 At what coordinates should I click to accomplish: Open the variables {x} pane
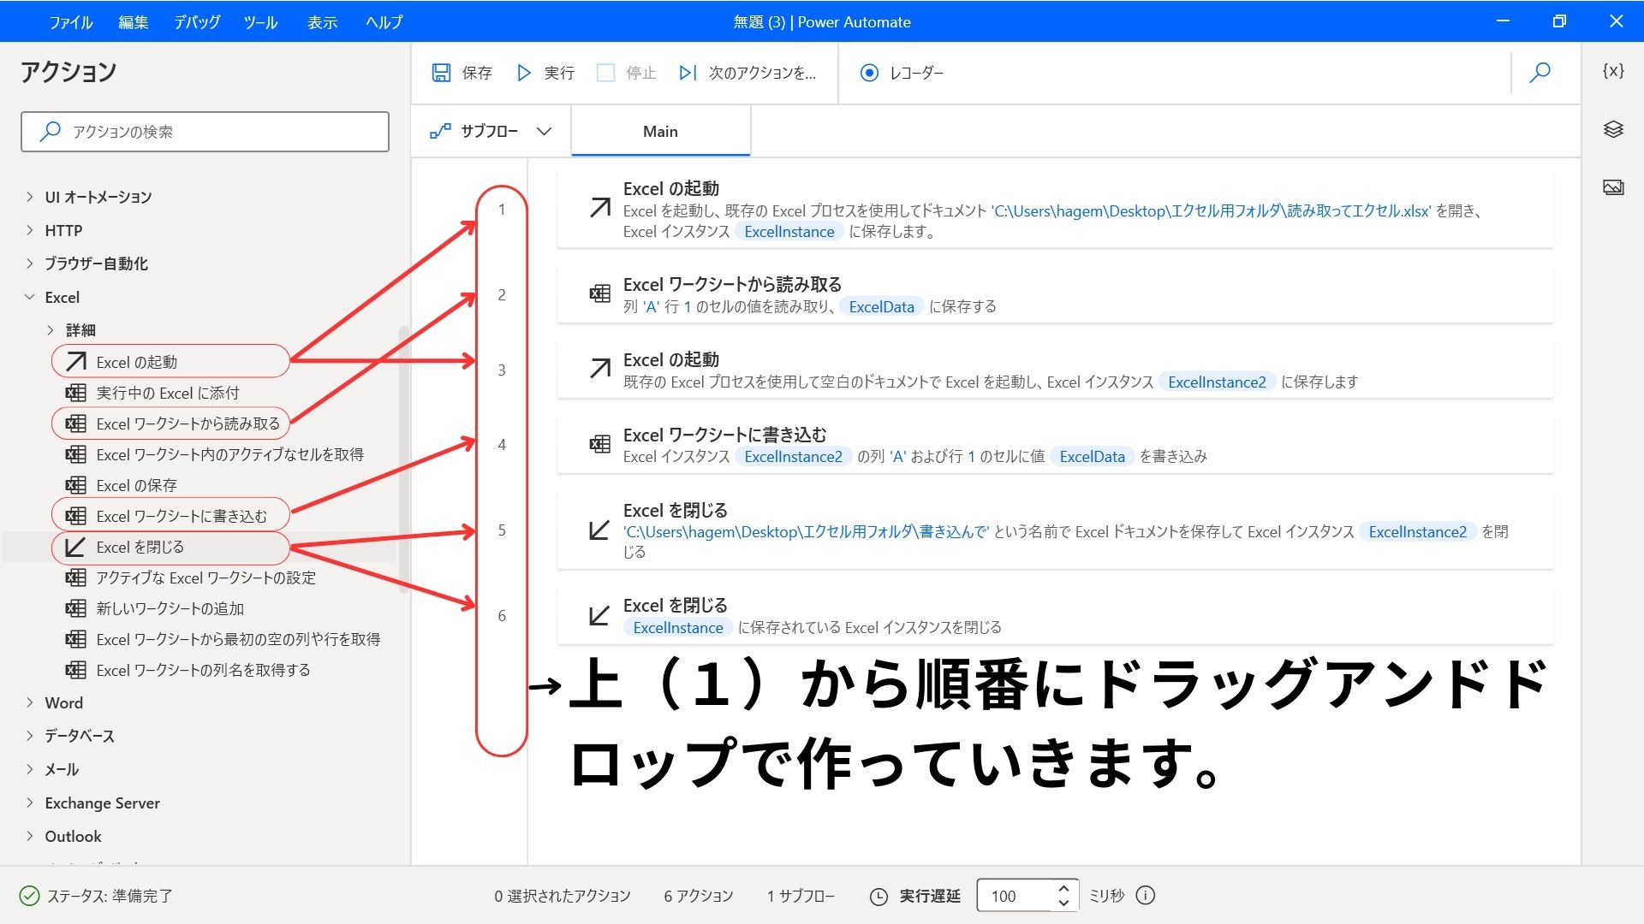pos(1613,71)
